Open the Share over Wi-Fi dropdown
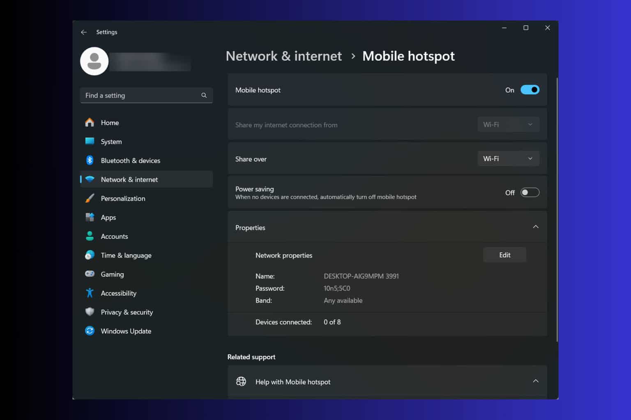The image size is (631, 420). pyautogui.click(x=508, y=159)
